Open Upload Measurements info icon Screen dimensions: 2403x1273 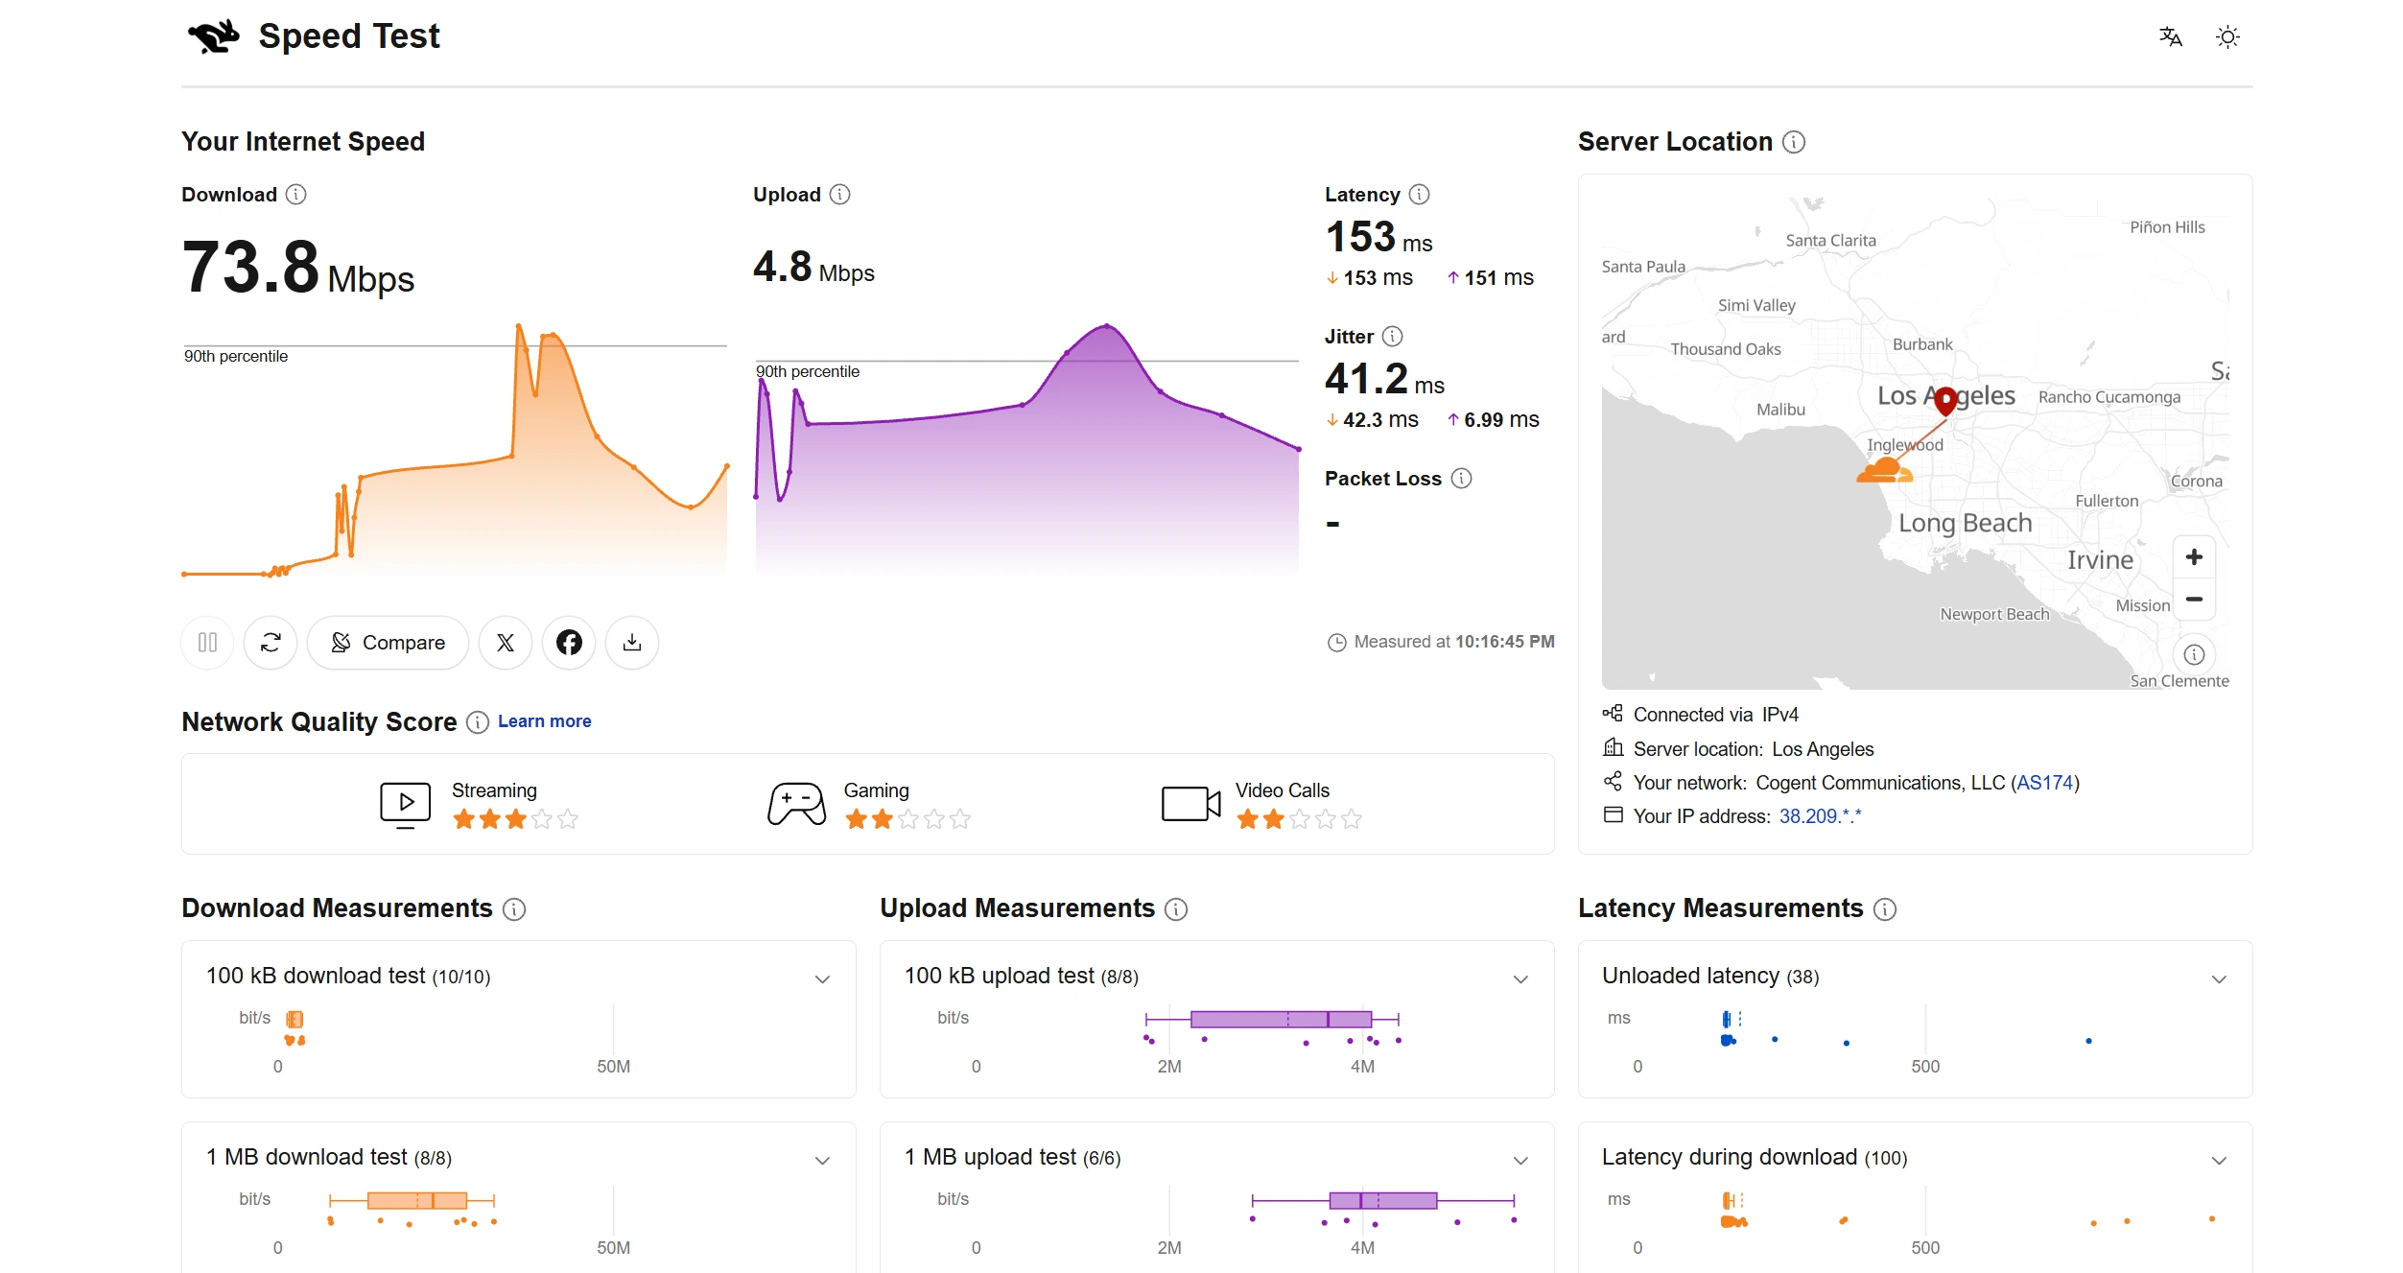1176,909
